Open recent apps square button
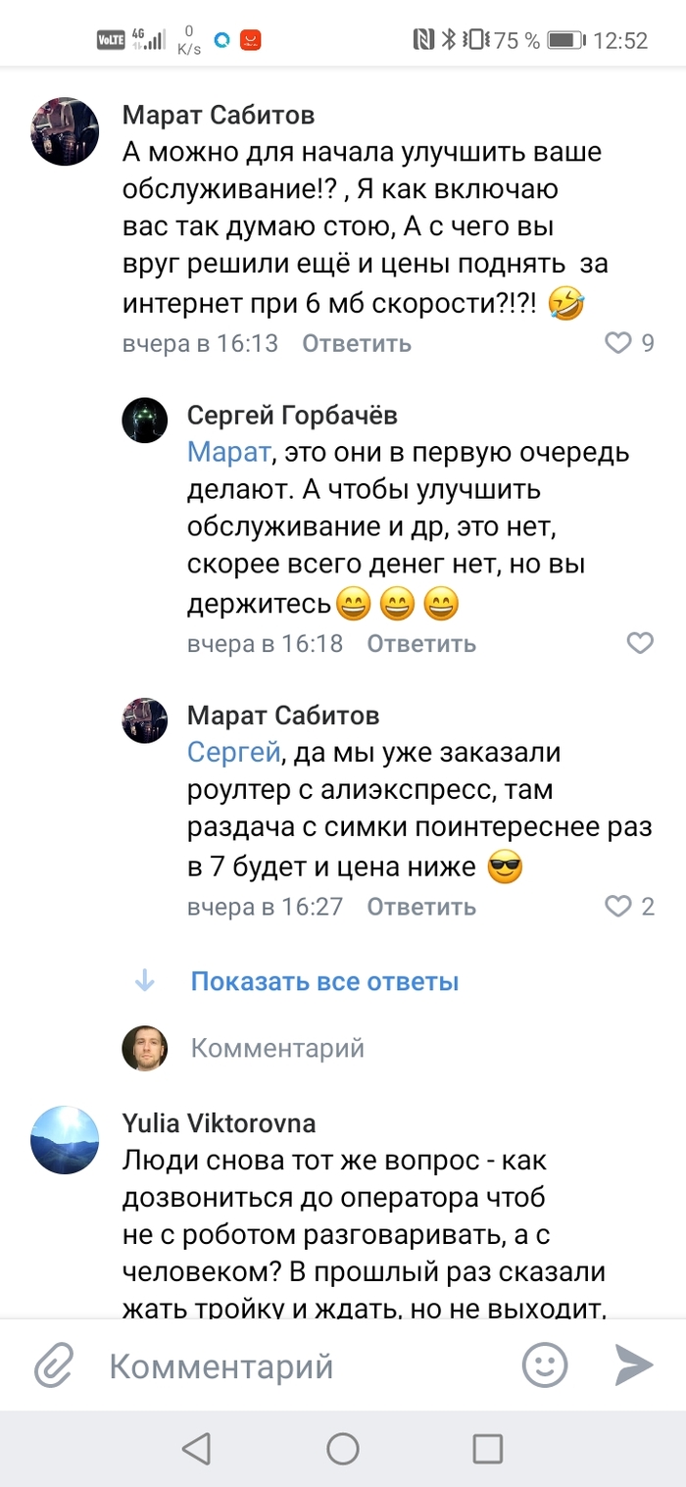 click(x=487, y=1448)
